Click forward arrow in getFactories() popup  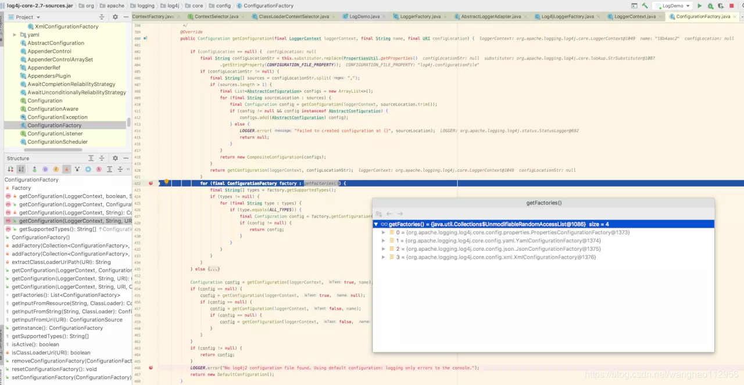point(400,214)
